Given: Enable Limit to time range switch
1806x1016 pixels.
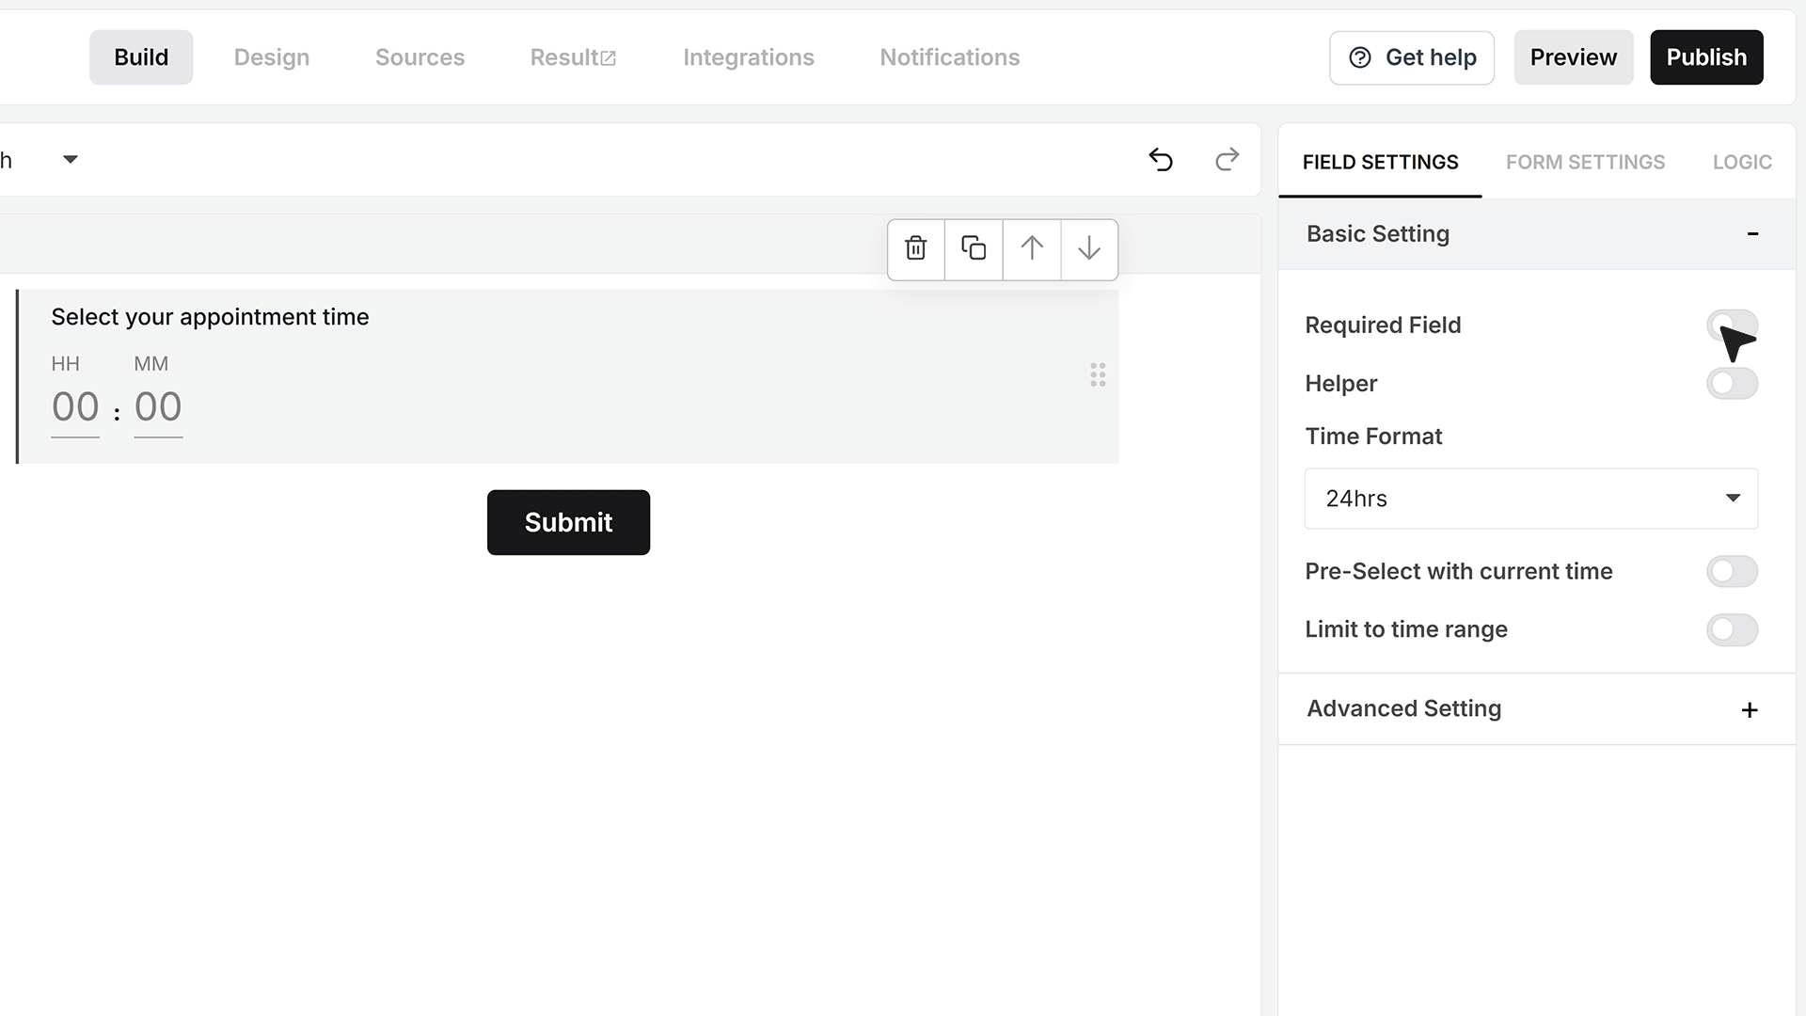Looking at the screenshot, I should (x=1732, y=629).
